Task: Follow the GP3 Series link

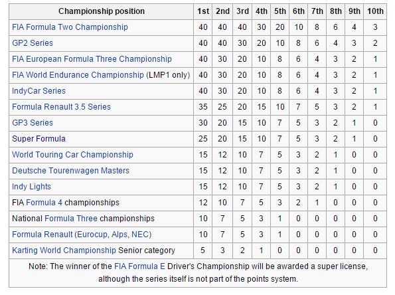Action: point(33,123)
